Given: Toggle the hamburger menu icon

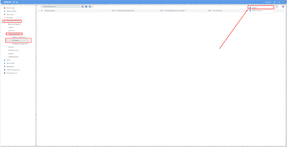Looking at the screenshot, I should click(14, 2).
